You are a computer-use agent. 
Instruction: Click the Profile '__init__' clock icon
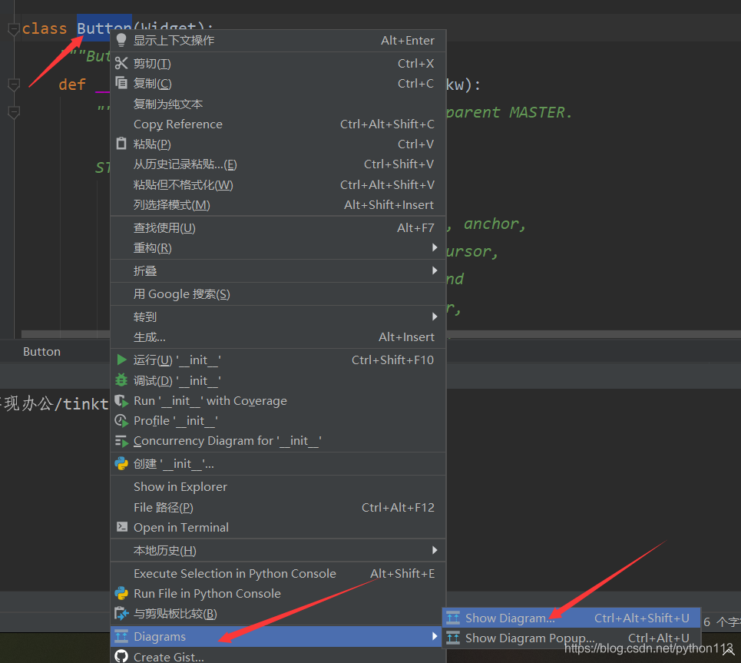121,420
